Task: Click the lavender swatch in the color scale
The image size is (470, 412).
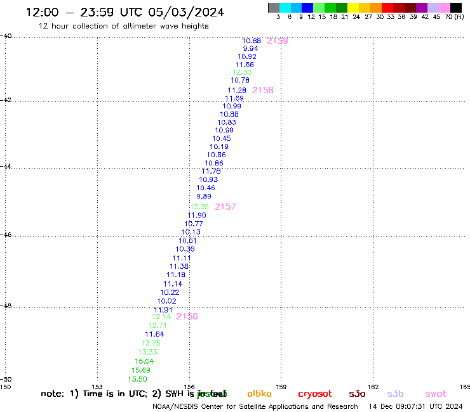Action: (x=433, y=8)
